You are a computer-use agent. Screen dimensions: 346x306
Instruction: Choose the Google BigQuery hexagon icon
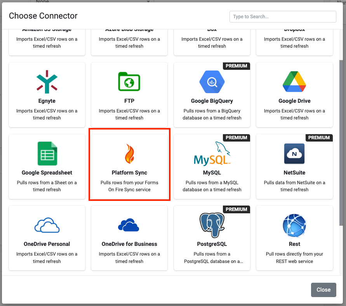click(212, 82)
